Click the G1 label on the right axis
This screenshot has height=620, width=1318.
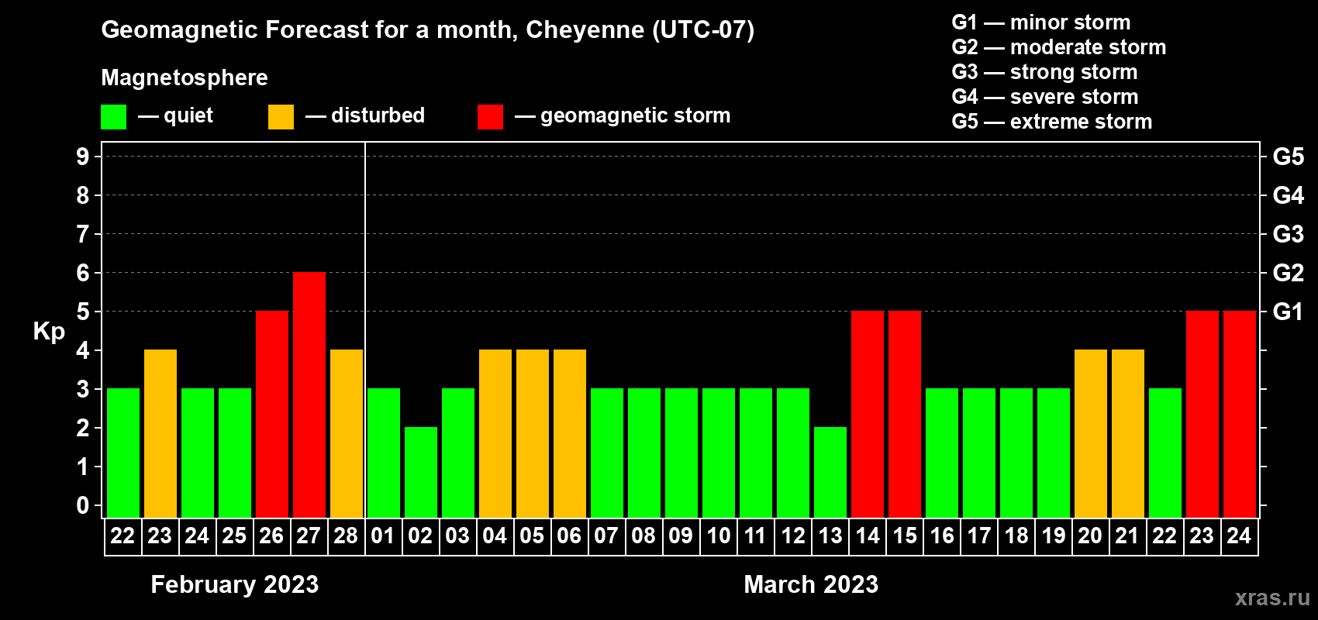point(1289,312)
